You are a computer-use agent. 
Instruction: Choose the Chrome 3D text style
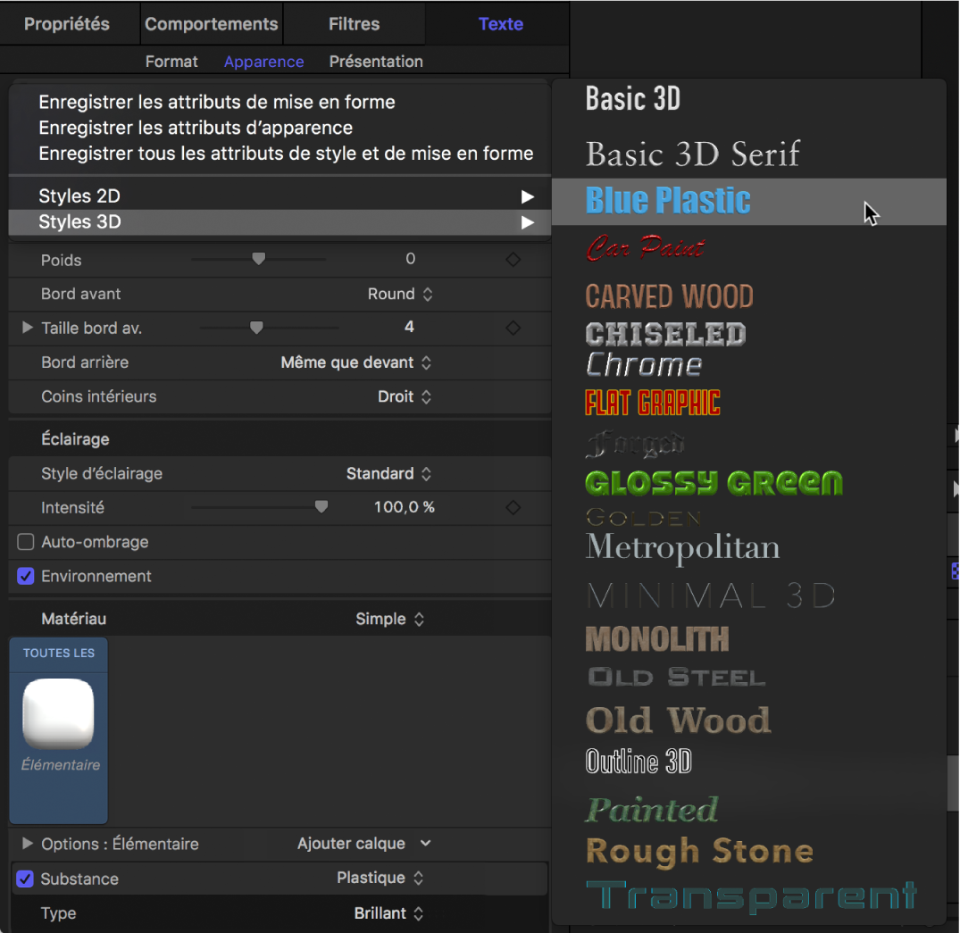pos(645,363)
